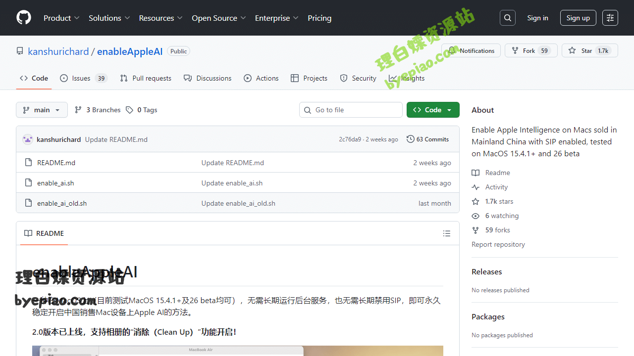The image size is (634, 356).
Task: Click the Sign in link
Action: click(537, 18)
